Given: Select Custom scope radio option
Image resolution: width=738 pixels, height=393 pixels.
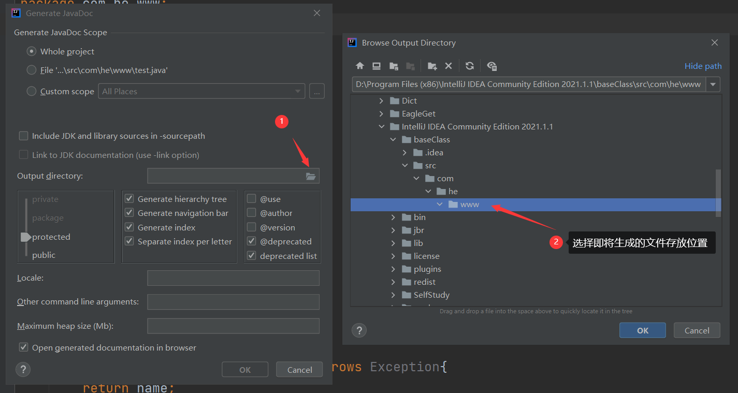Looking at the screenshot, I should (x=32, y=91).
